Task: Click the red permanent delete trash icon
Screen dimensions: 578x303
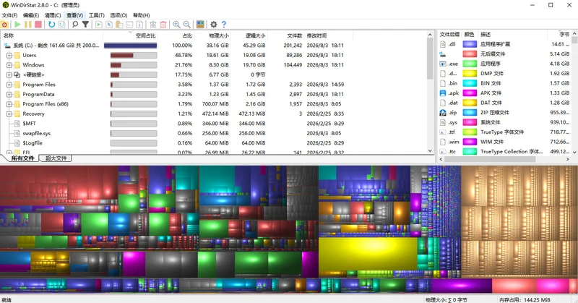Action: pos(163,25)
